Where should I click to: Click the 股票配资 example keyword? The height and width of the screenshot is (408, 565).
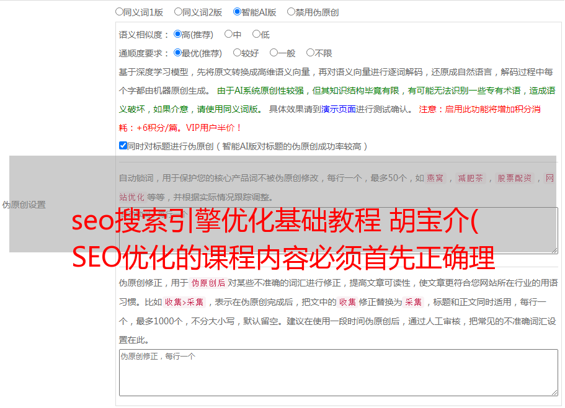pyautogui.click(x=515, y=178)
